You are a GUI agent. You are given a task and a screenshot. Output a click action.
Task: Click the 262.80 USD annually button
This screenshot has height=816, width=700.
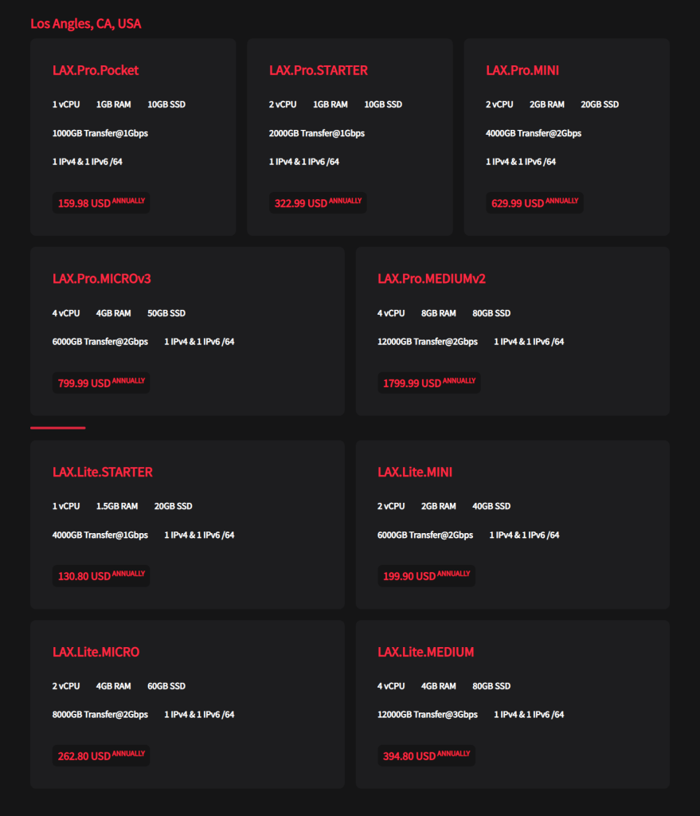pyautogui.click(x=101, y=756)
